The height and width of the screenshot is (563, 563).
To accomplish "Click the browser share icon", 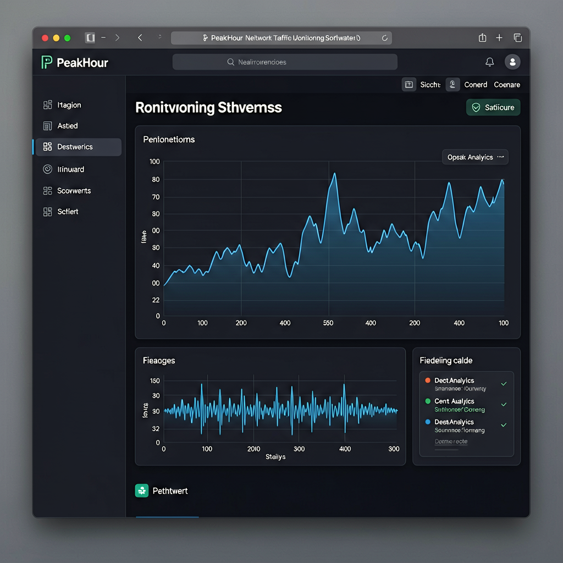I will pos(483,38).
